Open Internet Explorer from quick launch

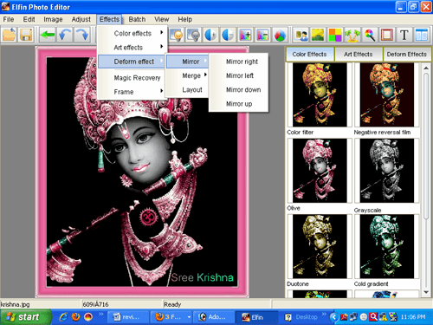point(63,317)
